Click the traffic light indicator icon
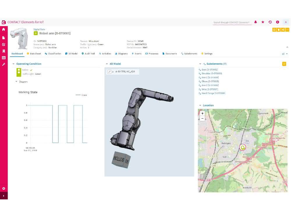 click(x=19, y=72)
